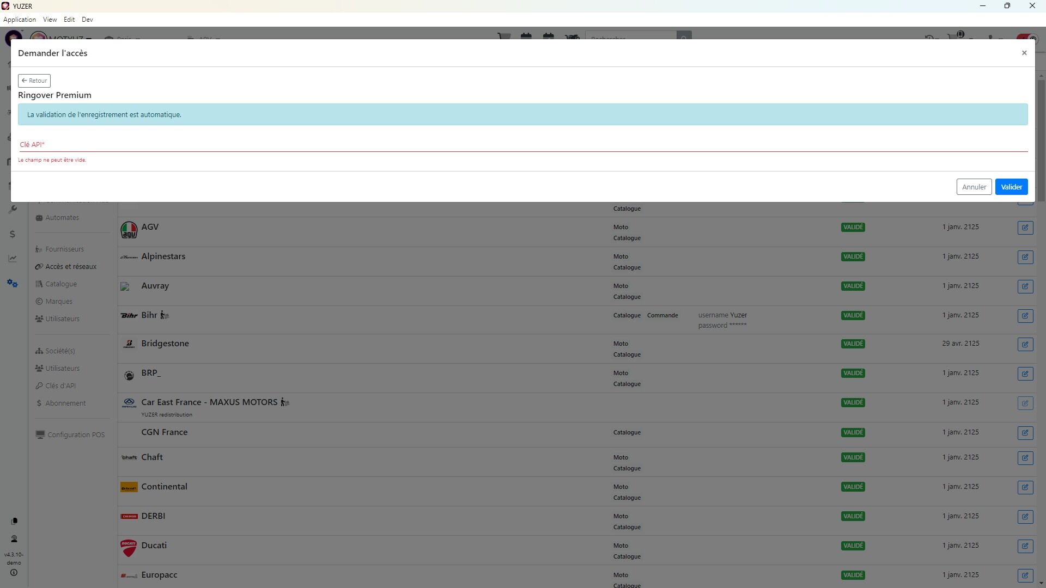The width and height of the screenshot is (1046, 588).
Task: Open the Application menu
Action: point(20,20)
